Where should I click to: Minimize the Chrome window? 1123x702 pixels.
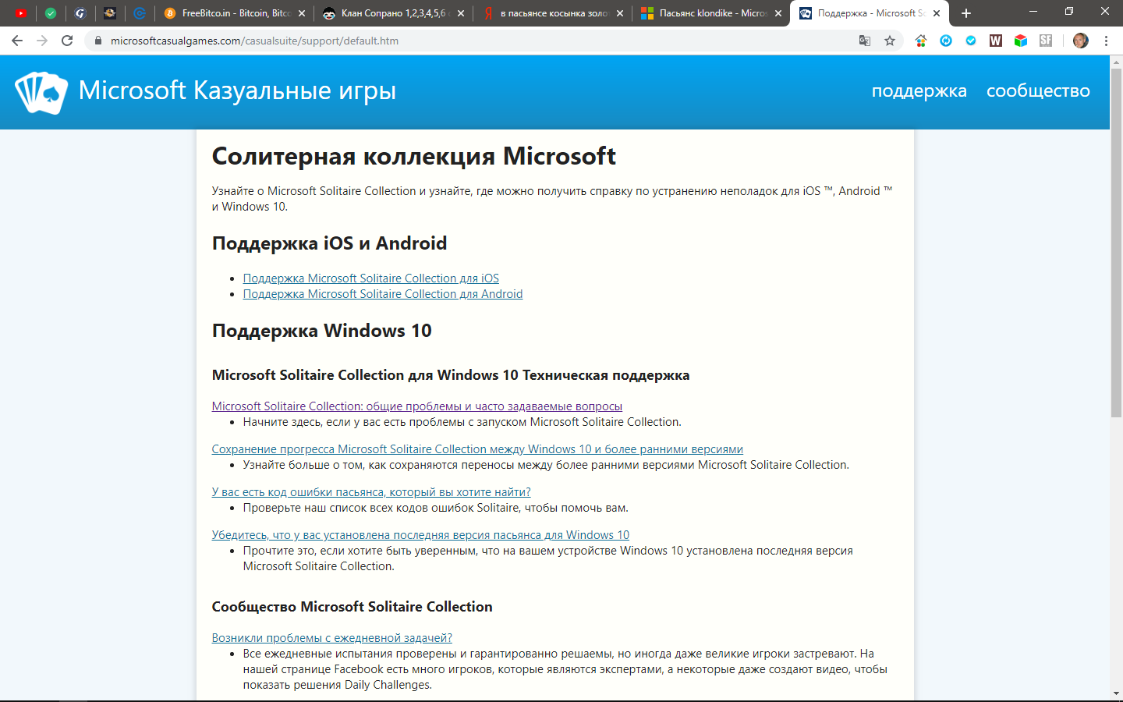point(1033,12)
